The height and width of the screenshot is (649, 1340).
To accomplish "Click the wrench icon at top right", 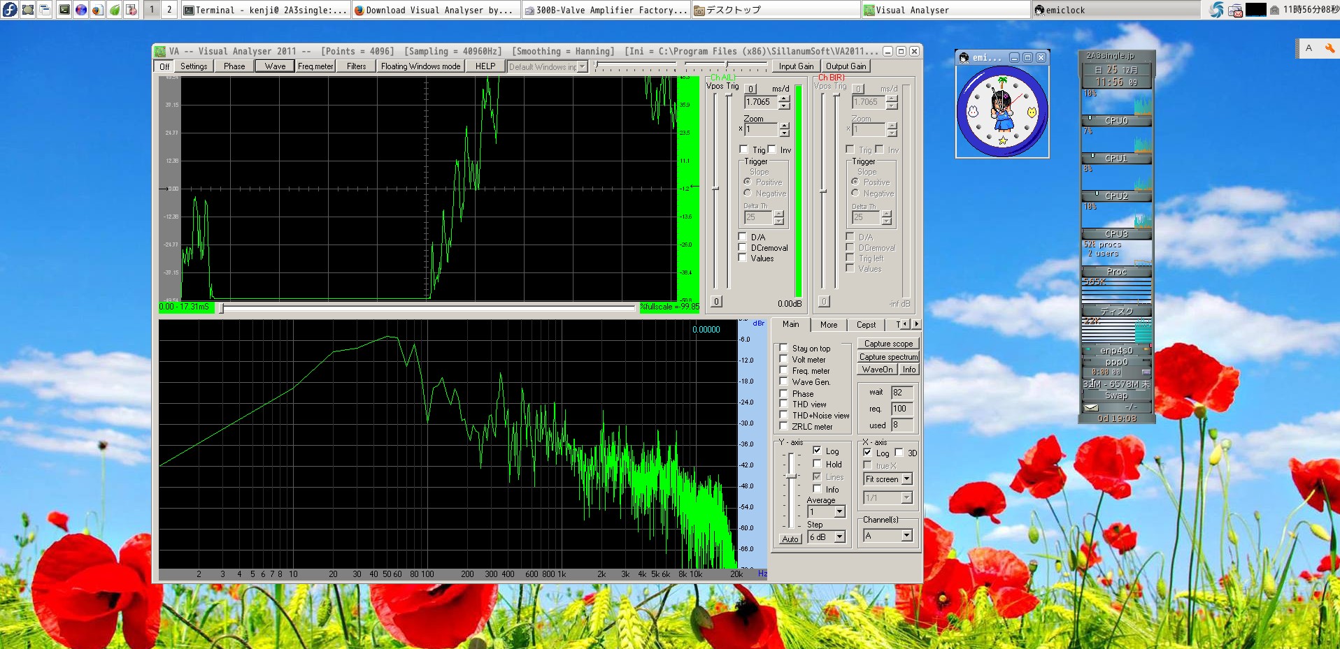I will coord(1330,48).
